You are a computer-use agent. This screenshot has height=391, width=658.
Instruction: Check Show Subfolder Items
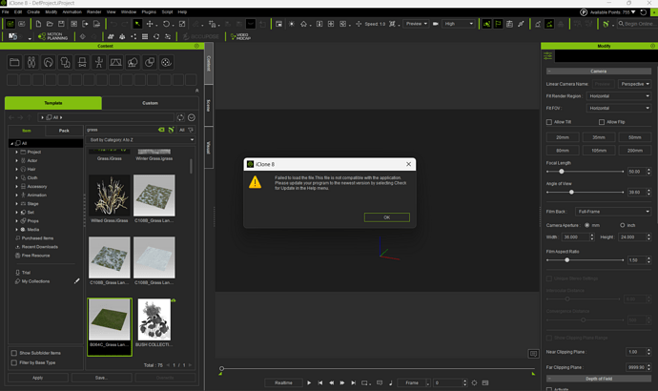point(14,353)
